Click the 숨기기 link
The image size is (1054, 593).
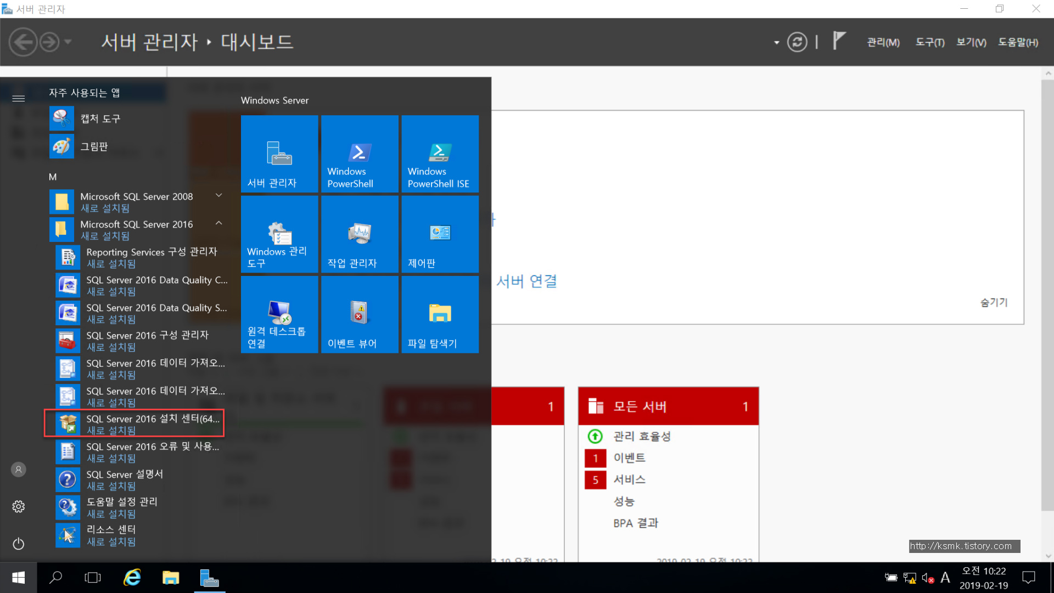click(x=994, y=302)
